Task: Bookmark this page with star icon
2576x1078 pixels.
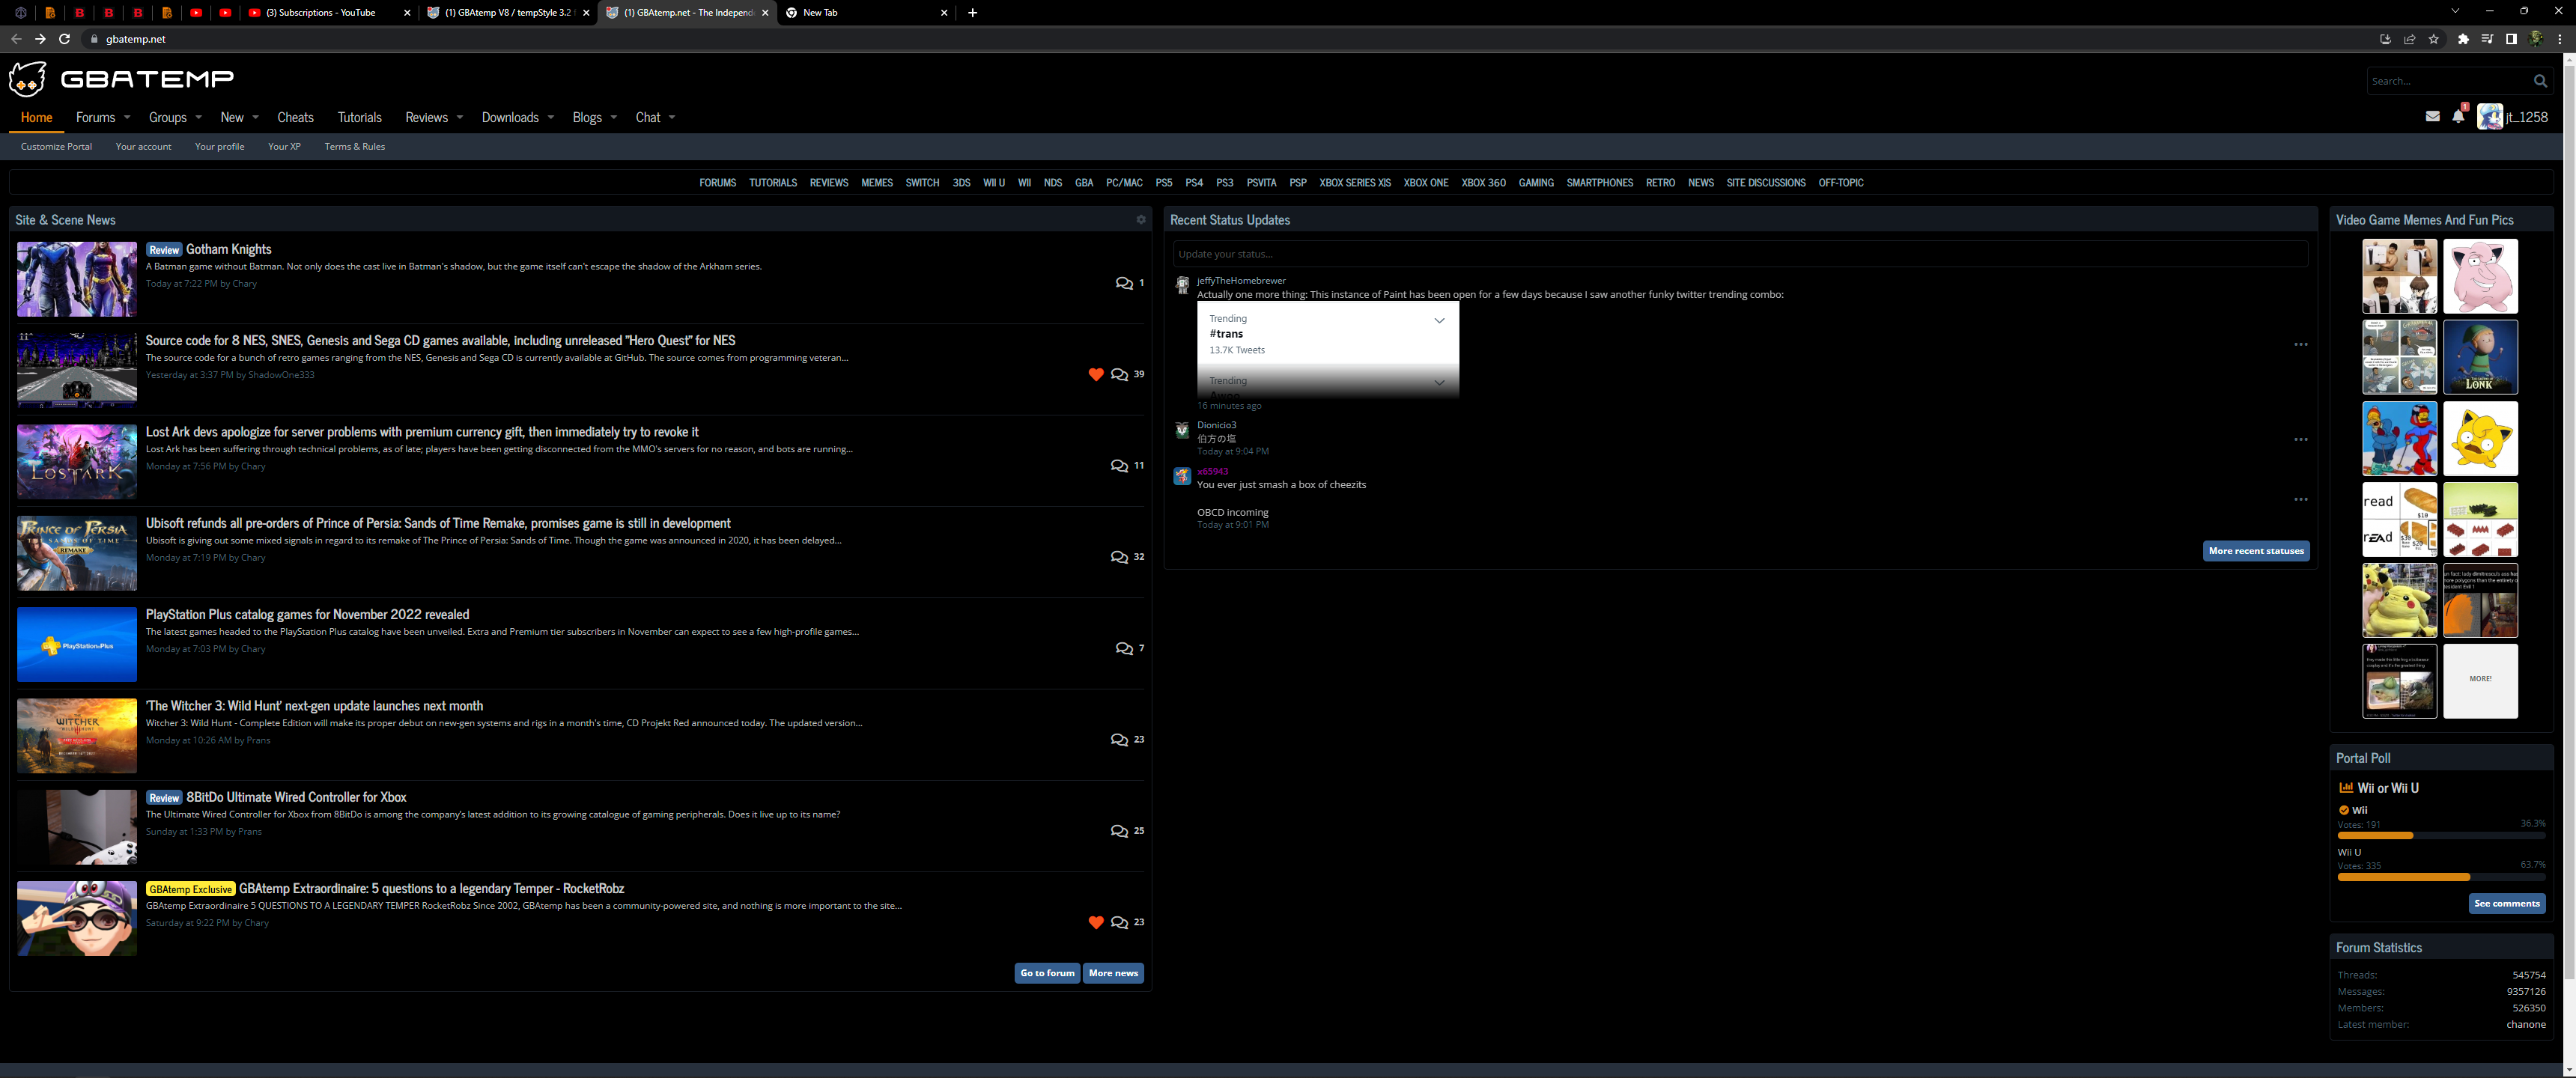Action: (x=2434, y=39)
